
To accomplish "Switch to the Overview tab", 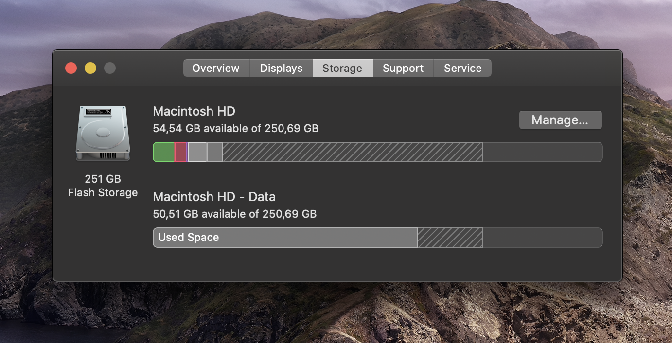I will pos(216,68).
